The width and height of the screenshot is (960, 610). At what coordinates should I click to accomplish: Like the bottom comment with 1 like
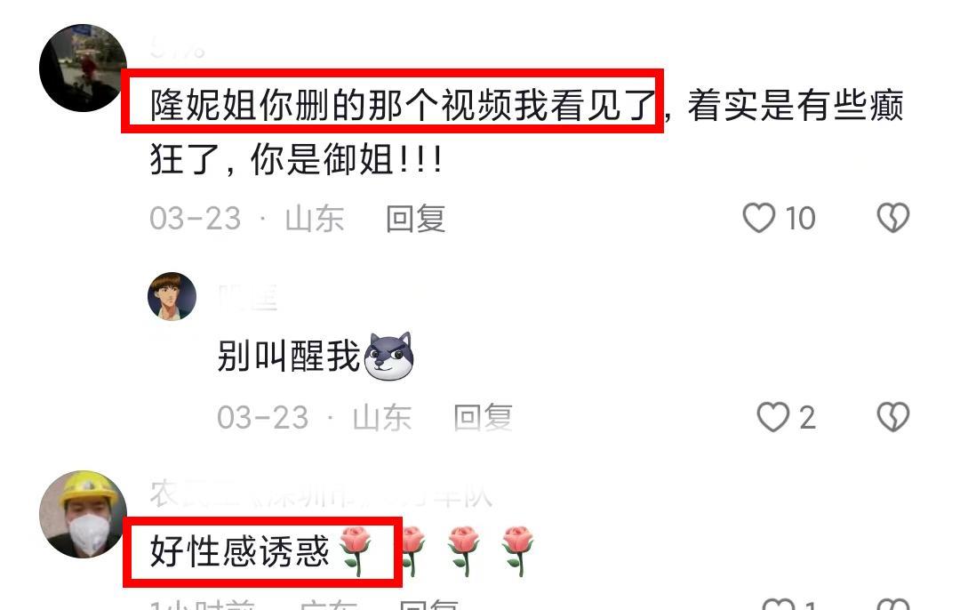(780, 604)
